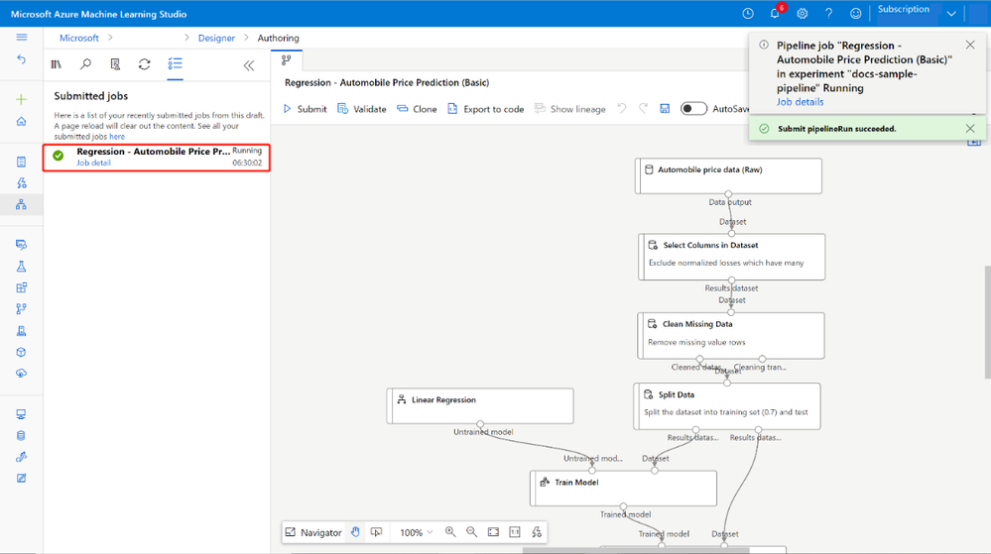The image size is (991, 554).
Task: Go to Designer in the breadcrumb
Action: 216,38
